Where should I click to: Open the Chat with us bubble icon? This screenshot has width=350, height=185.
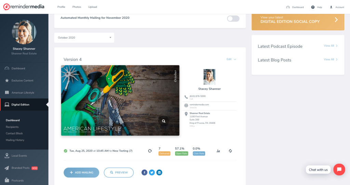[x=339, y=170]
